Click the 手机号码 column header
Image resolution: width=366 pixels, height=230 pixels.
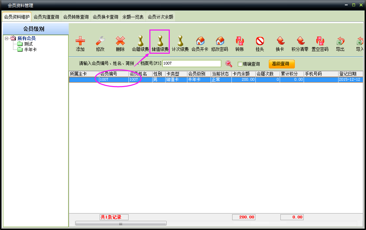tap(321, 74)
